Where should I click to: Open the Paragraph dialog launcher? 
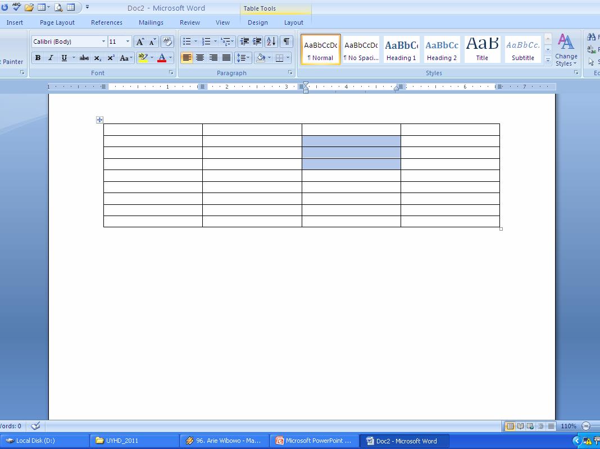(290, 72)
